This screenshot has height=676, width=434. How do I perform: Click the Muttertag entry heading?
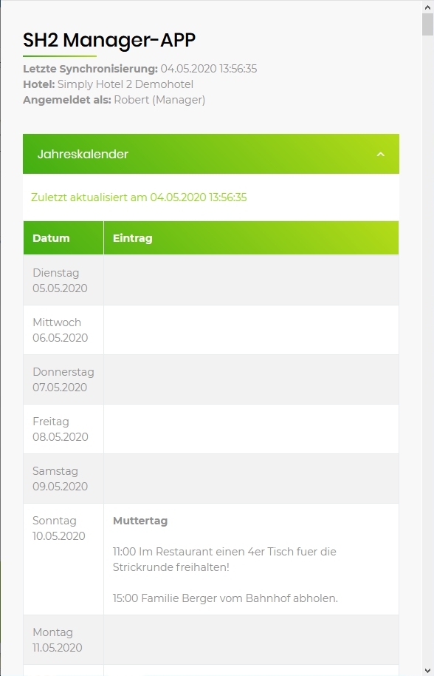click(x=140, y=521)
